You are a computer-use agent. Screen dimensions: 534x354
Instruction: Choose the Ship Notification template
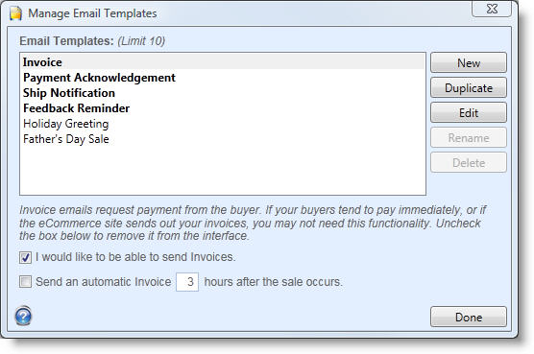[x=223, y=93]
